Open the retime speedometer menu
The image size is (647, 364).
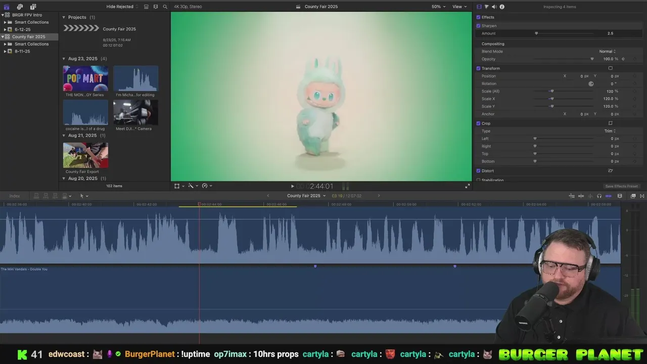(x=205, y=186)
